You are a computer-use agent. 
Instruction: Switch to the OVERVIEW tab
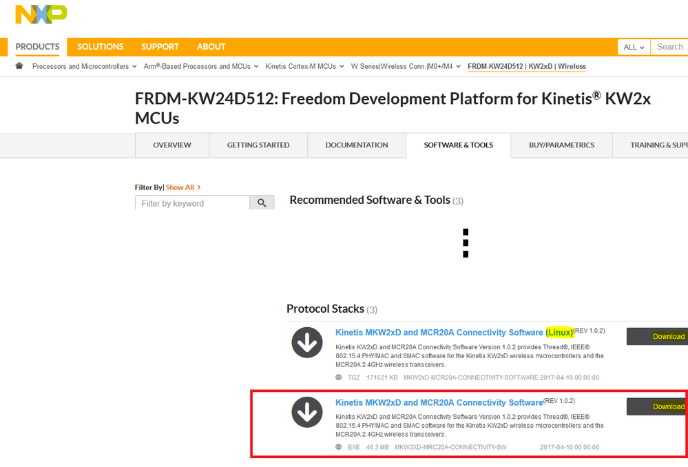(x=172, y=145)
